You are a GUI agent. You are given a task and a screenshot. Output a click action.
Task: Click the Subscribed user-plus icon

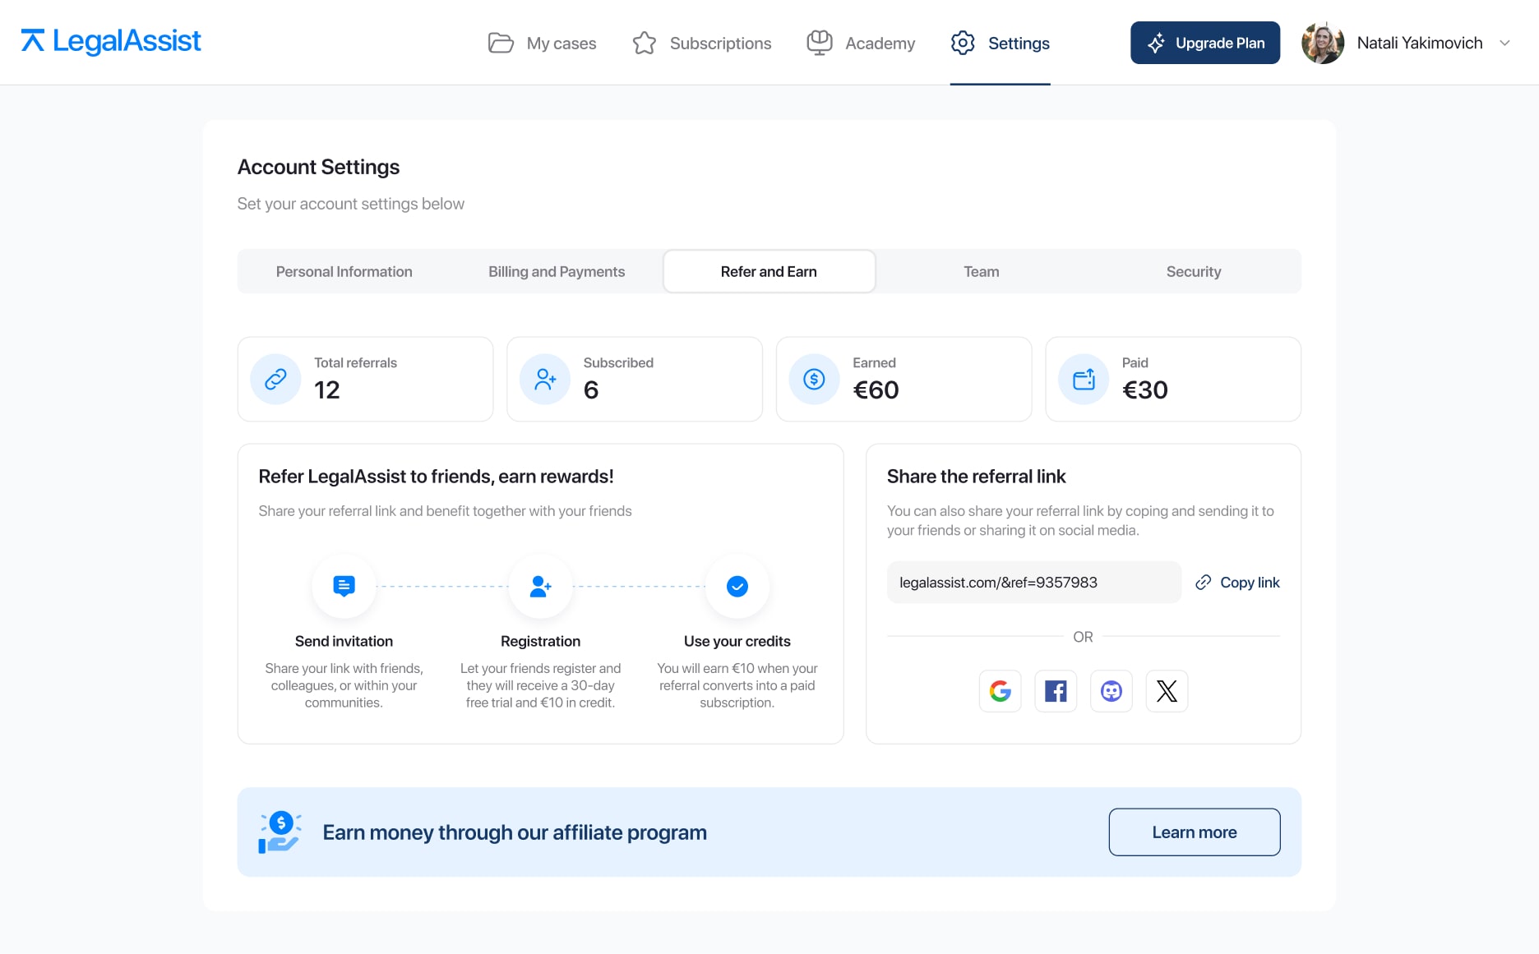pos(545,379)
